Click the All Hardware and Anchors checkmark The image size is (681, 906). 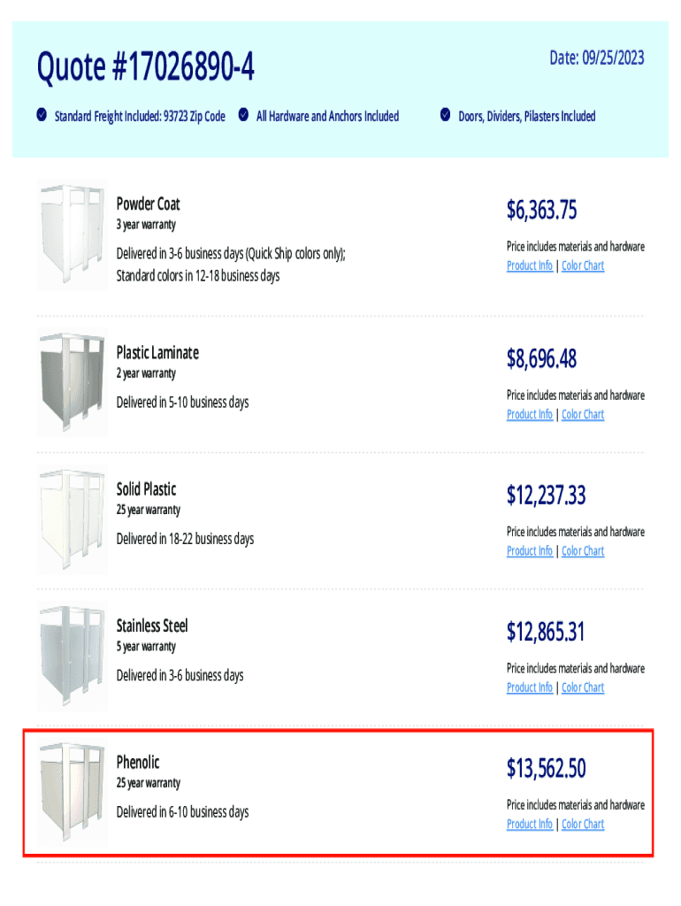pos(243,115)
